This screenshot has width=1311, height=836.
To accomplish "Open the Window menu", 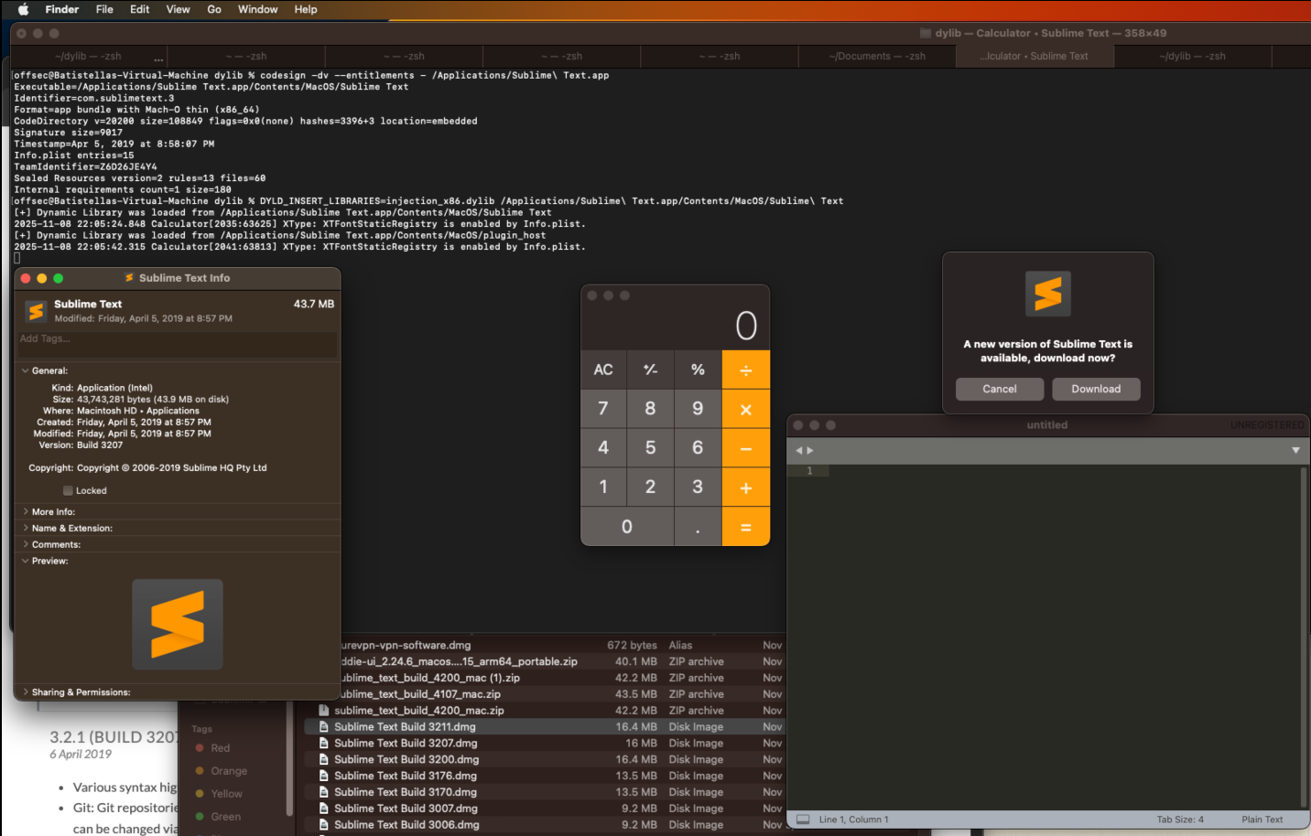I will tap(258, 9).
